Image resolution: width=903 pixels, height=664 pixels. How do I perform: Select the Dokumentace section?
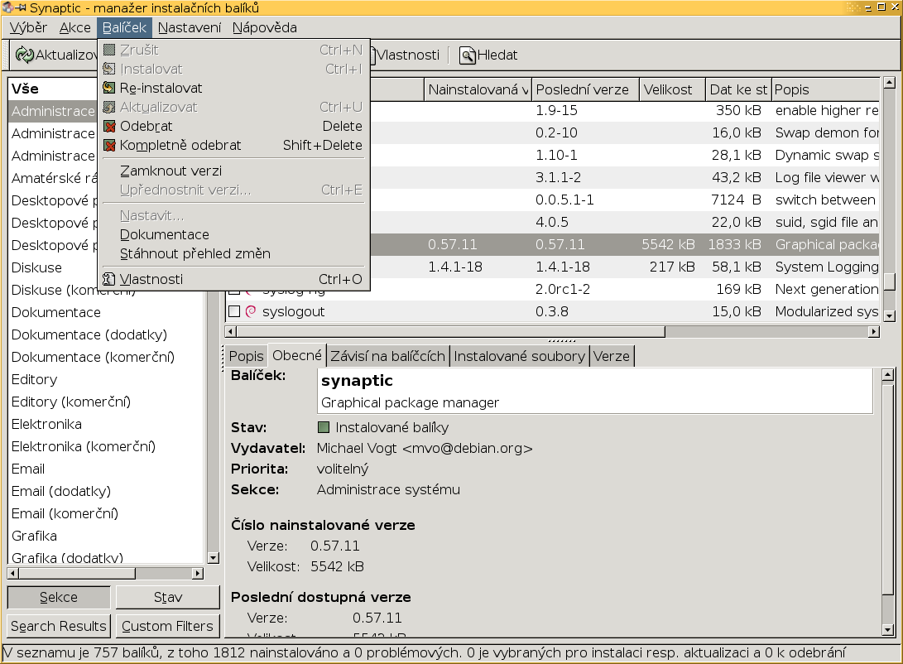coord(106,313)
